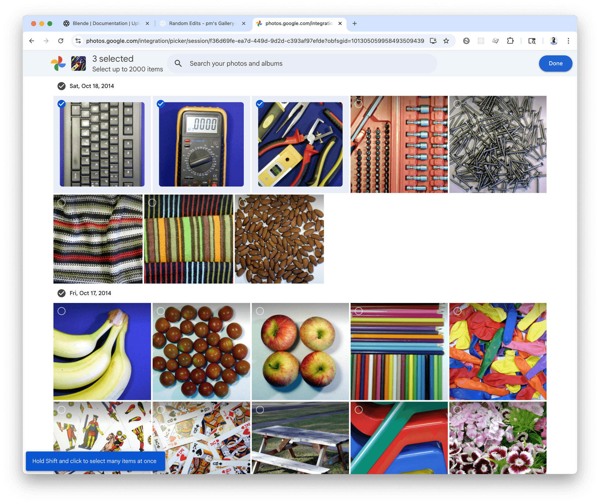Screen dimensions: 600x504
Task: Deselect the Fri, Oct 17, 2014 date checkmark
Action: pyautogui.click(x=61, y=293)
